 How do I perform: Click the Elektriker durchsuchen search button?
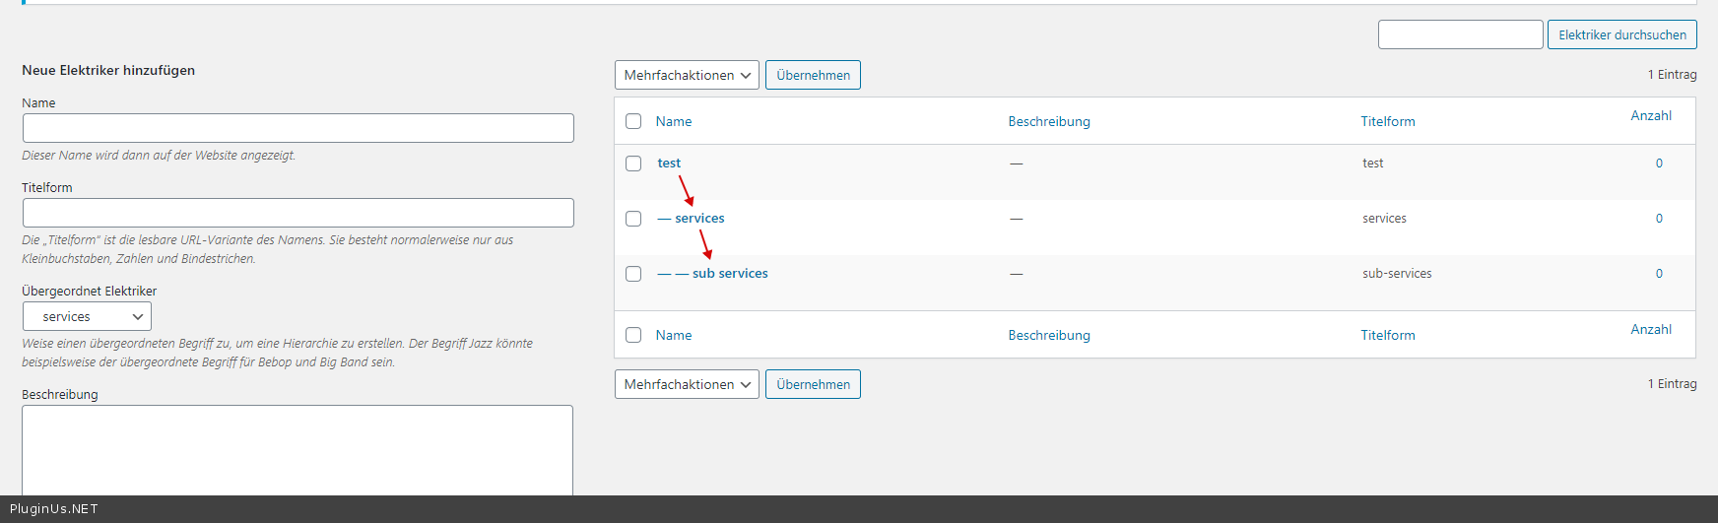1621,34
